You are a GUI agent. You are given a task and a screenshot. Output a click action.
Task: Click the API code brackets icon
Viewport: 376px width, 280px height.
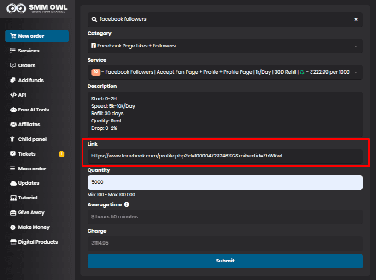(13, 95)
